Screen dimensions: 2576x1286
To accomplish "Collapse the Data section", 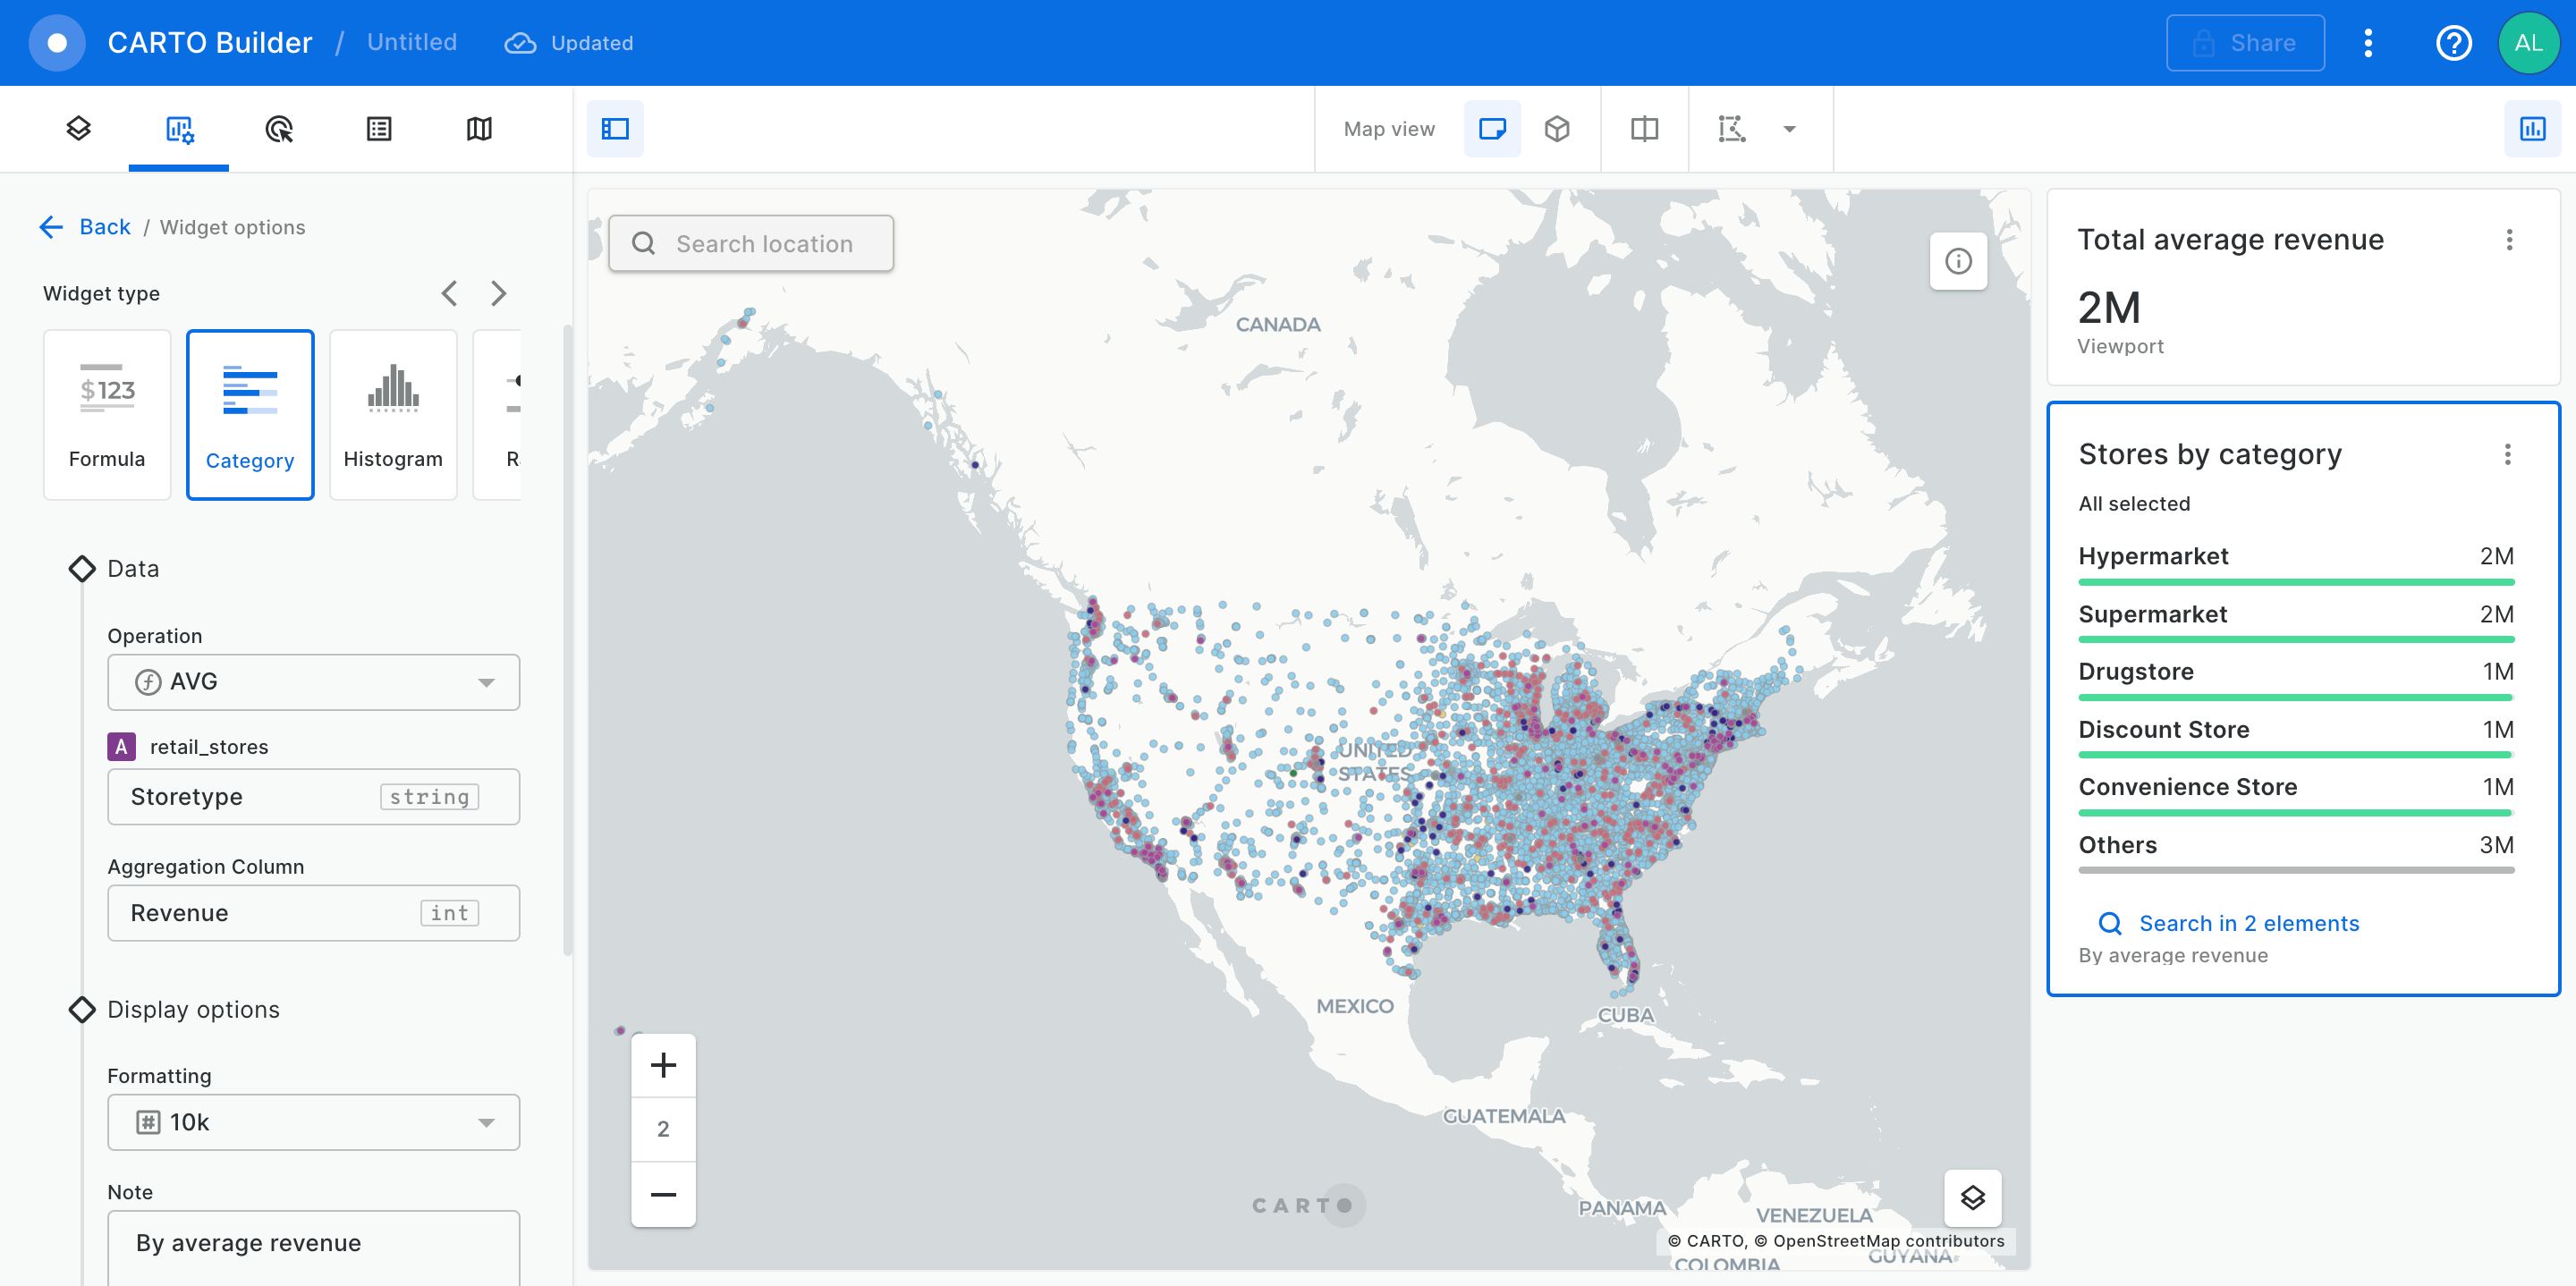I will 82,568.
